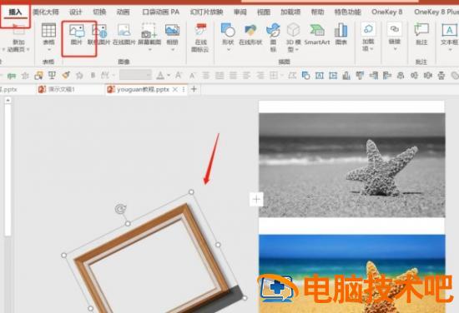Close the youguan教程.pptx document tab

pos(175,89)
